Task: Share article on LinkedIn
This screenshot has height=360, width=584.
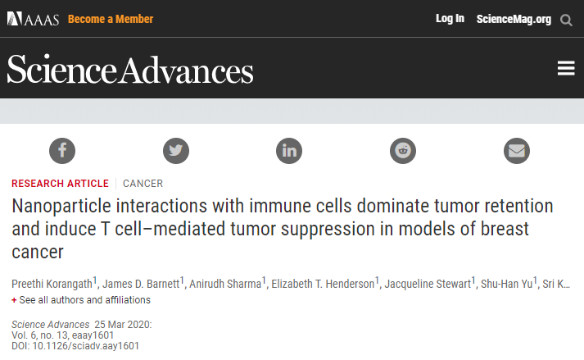Action: coord(289,151)
